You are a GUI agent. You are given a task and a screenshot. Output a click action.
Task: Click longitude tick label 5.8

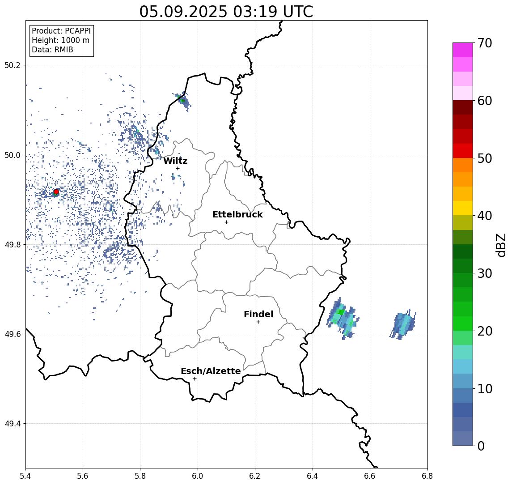point(140,476)
